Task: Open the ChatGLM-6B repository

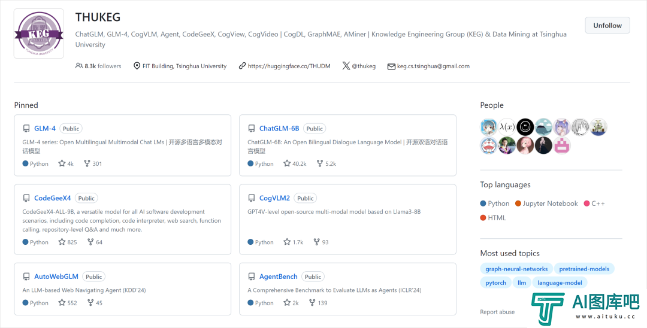Action: click(x=279, y=128)
